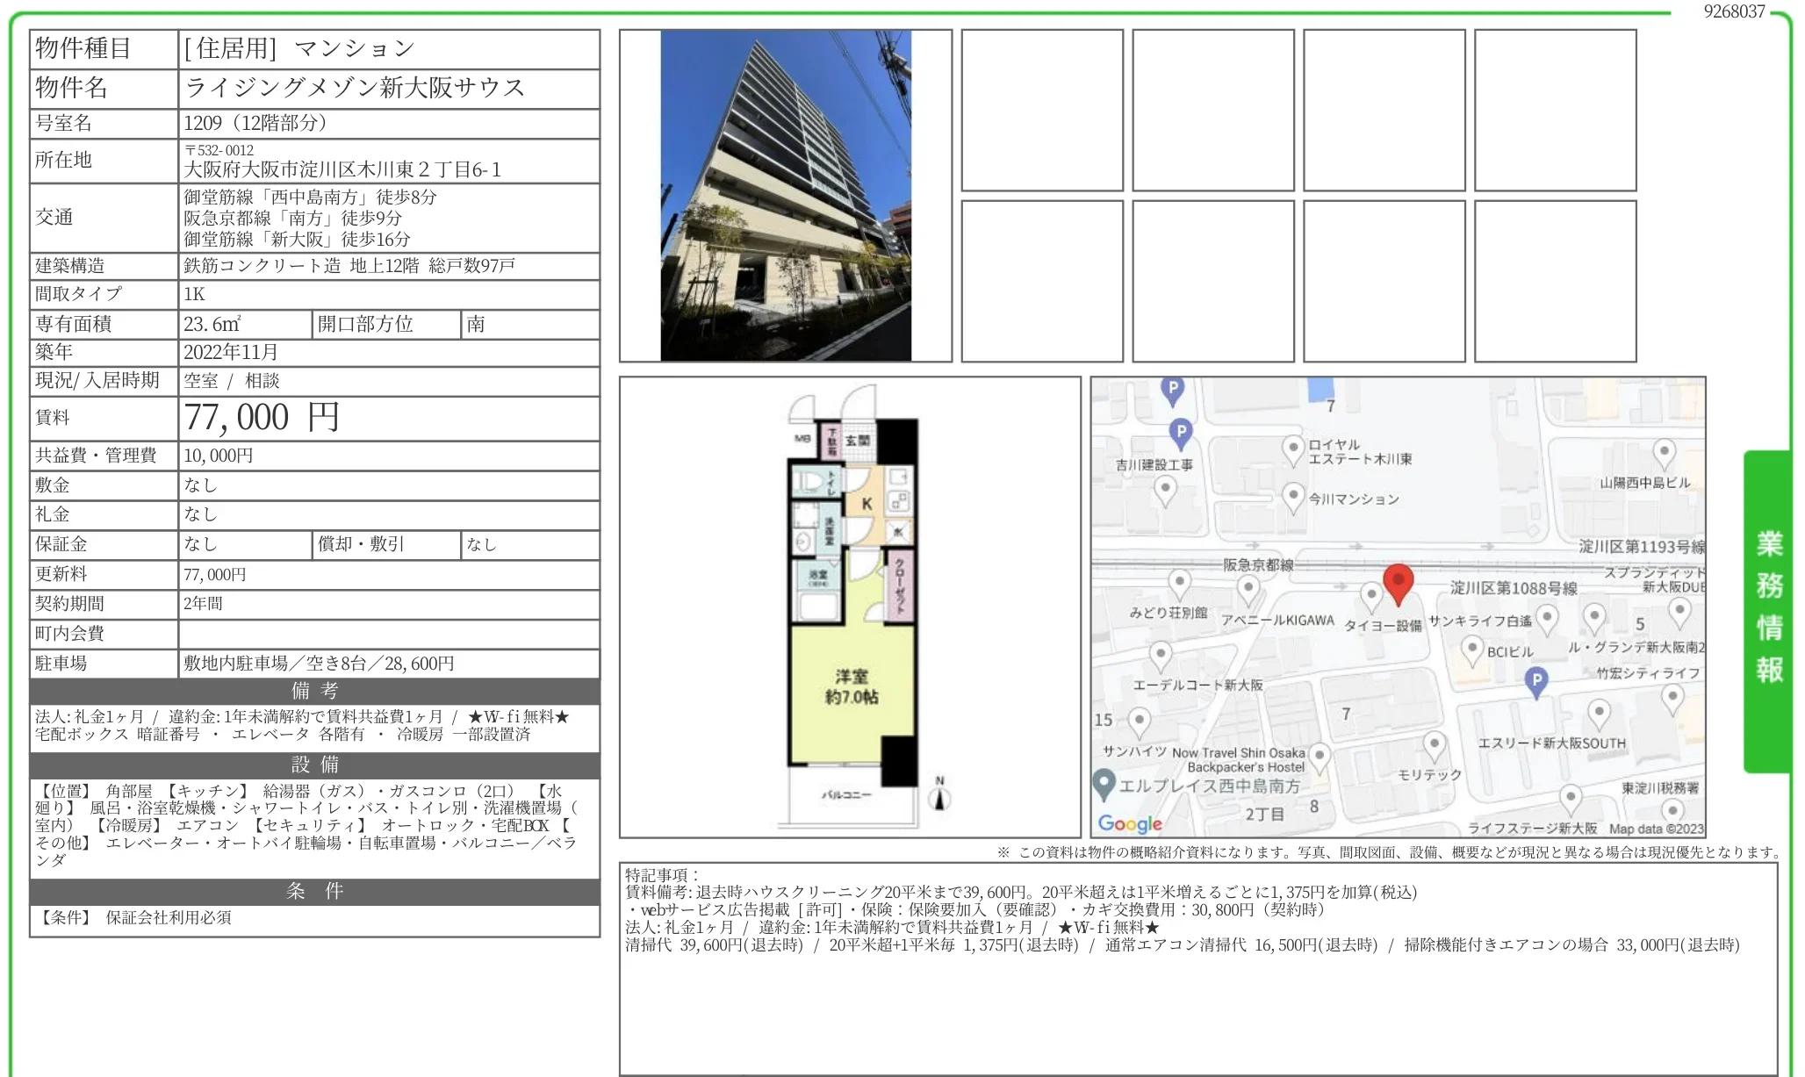Viewport: 1805px width, 1077px height.
Task: Select the 今川マンション map pin
Action: [1292, 496]
